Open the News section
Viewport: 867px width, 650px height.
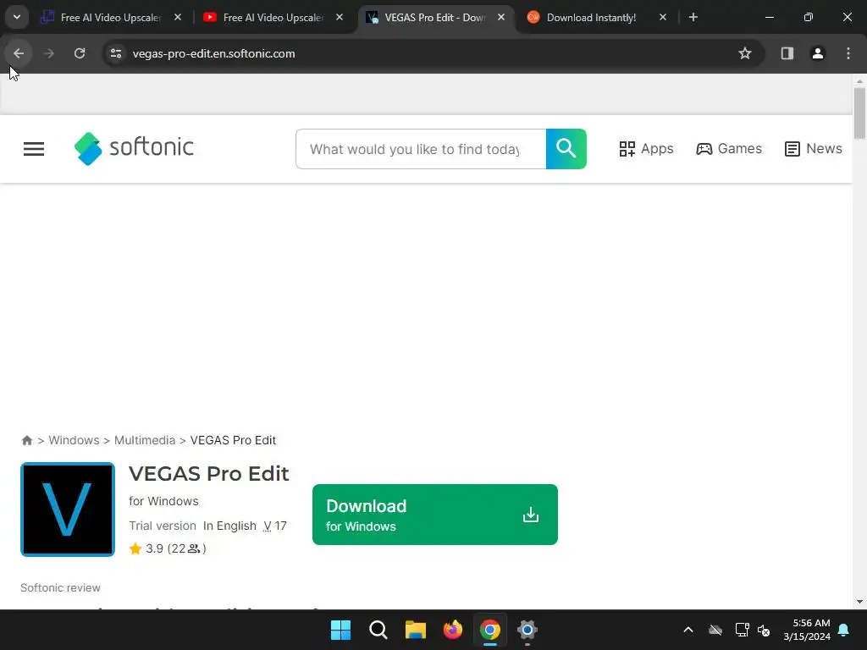click(x=814, y=149)
